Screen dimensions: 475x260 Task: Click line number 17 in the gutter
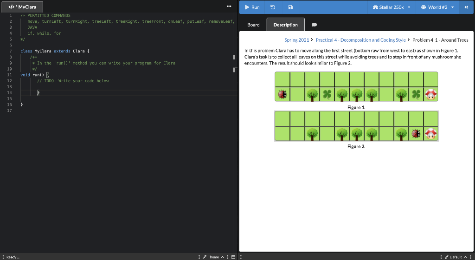point(9,110)
